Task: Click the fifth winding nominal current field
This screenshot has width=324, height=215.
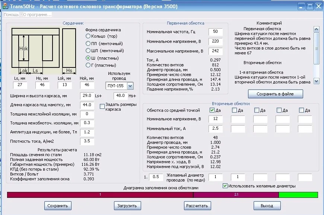Action: point(305,129)
